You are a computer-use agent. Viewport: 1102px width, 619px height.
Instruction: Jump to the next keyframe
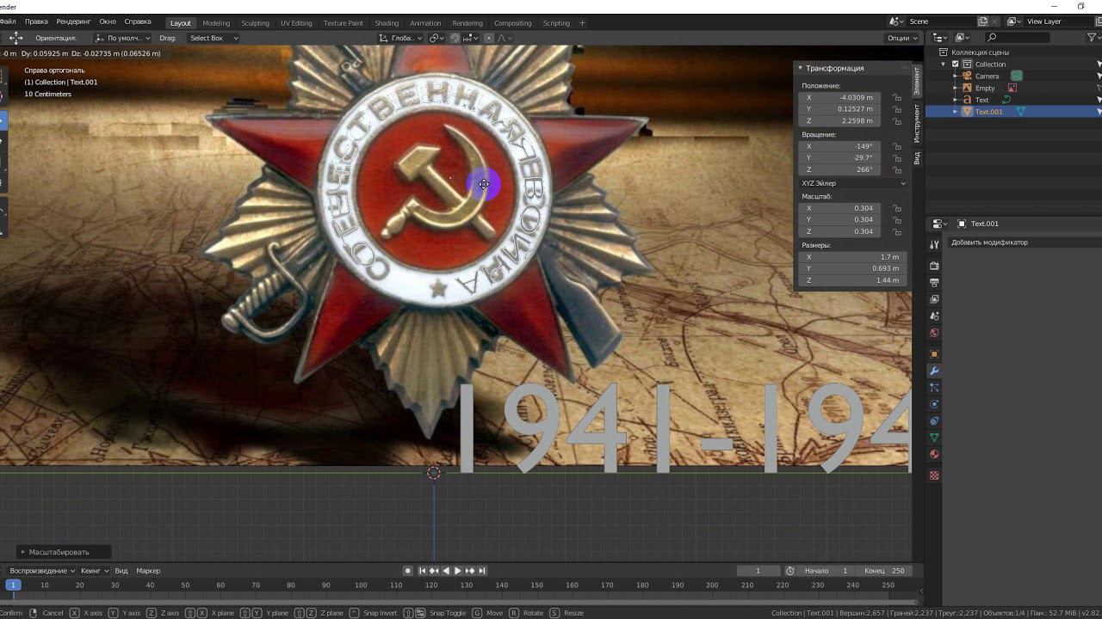[469, 571]
